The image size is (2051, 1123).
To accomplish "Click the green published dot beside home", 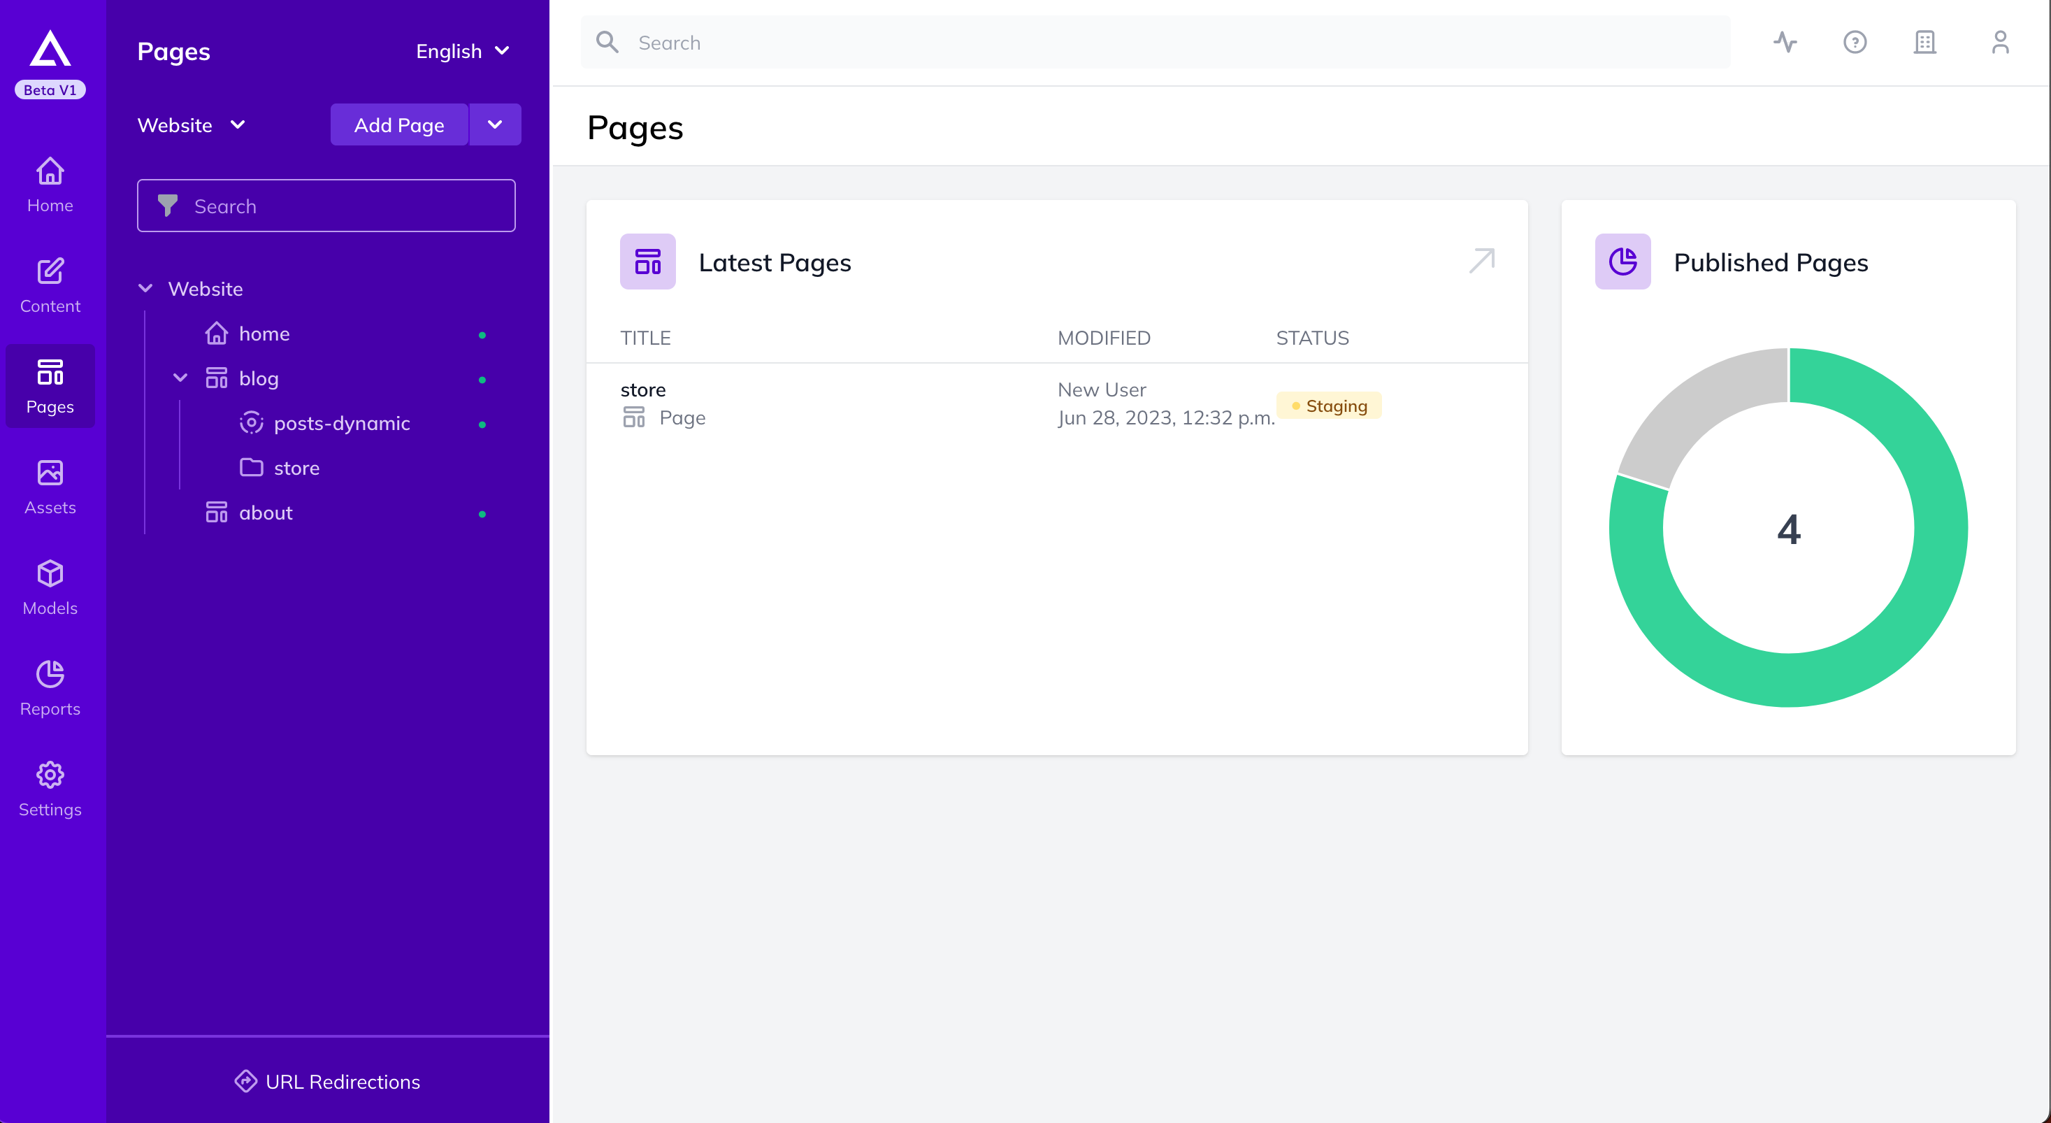I will click(x=482, y=336).
